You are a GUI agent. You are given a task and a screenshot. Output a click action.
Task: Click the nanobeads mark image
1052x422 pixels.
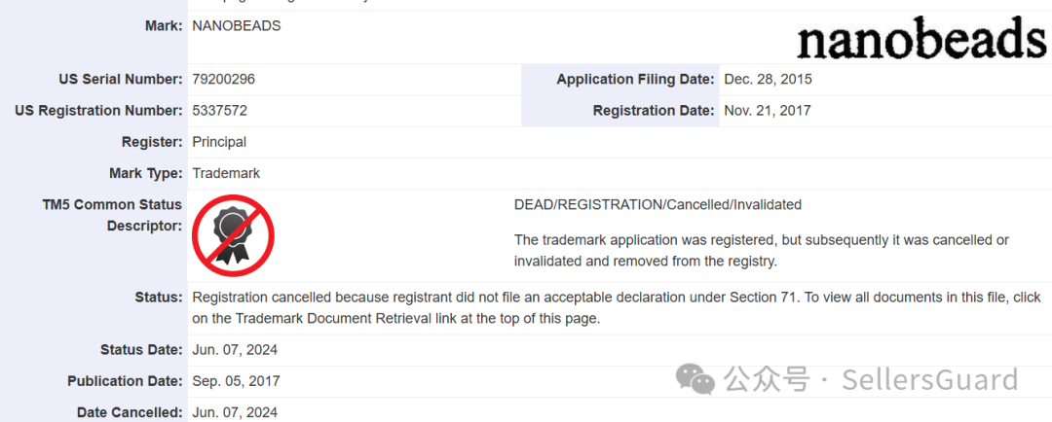920,40
